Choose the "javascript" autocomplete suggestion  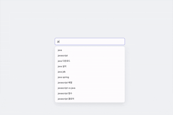[90, 56]
